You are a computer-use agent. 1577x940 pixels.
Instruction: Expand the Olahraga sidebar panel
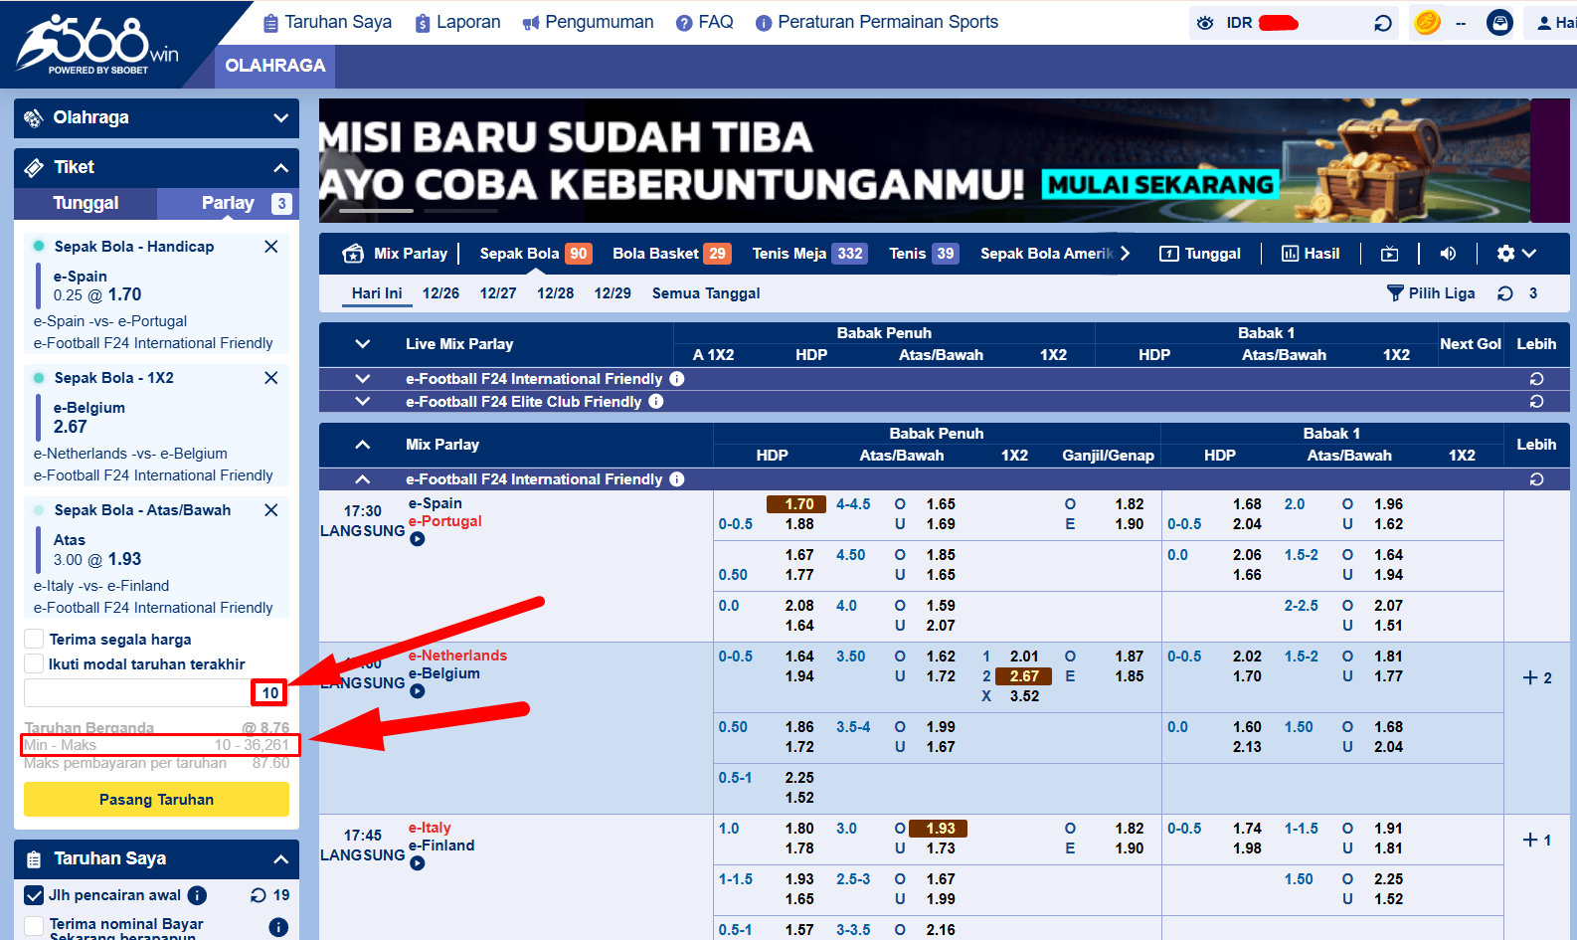point(156,117)
